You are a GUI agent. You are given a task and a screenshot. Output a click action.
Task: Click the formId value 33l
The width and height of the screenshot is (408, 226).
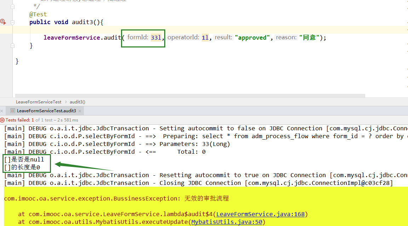point(156,38)
